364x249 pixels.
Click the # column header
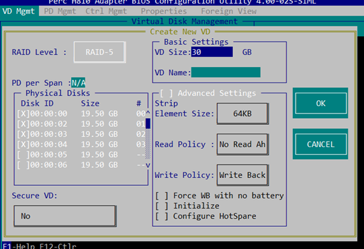(138, 103)
